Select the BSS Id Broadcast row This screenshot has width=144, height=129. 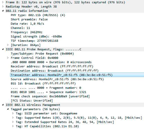(43, 83)
